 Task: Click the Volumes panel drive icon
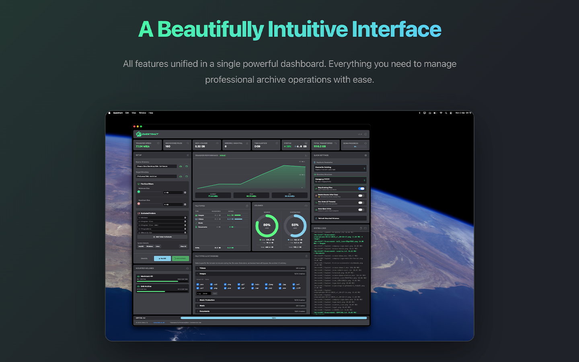[306, 206]
